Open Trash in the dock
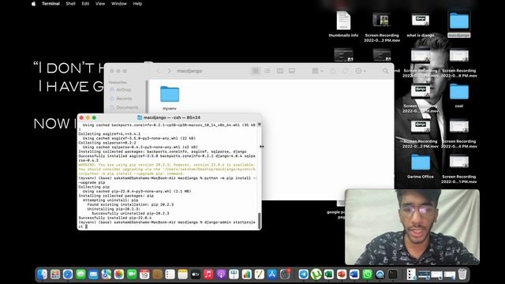The image size is (505, 284). coord(462,275)
